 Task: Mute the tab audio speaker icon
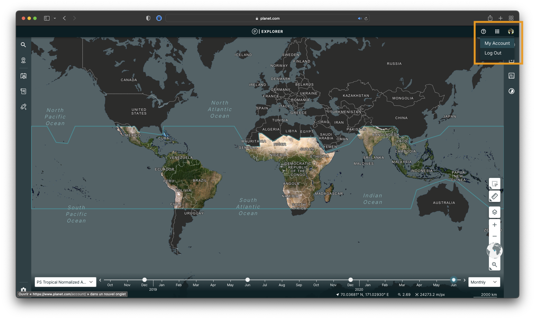tap(360, 18)
